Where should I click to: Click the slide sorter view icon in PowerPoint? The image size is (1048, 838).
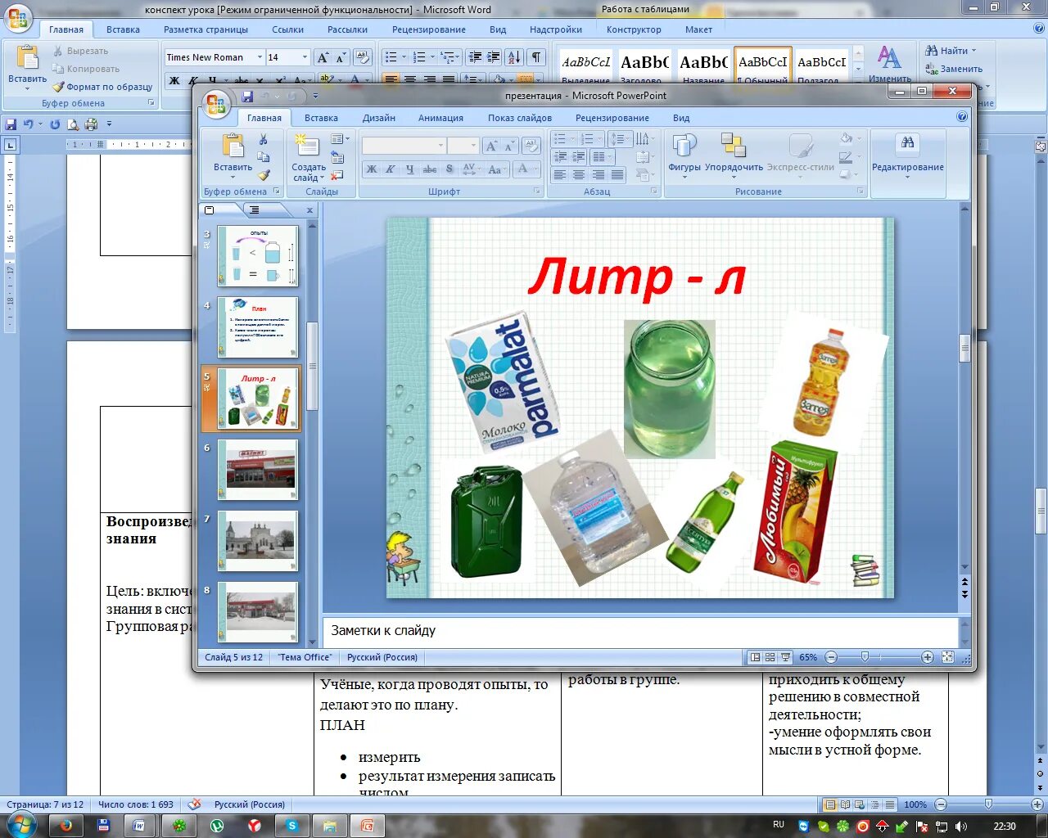click(x=770, y=657)
